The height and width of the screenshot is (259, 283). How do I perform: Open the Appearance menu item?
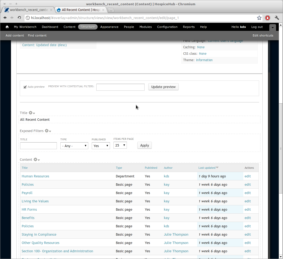(x=109, y=27)
